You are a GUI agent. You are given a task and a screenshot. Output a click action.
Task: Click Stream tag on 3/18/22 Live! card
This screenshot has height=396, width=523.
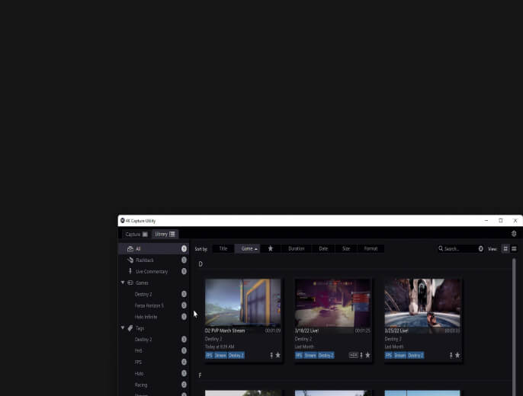click(x=310, y=356)
